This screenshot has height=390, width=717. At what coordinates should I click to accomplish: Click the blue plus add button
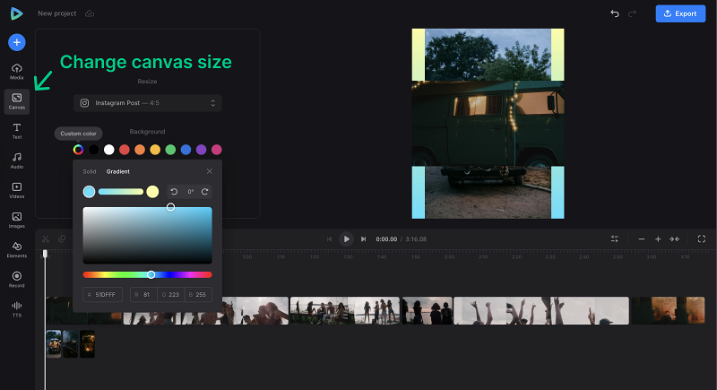pos(17,42)
